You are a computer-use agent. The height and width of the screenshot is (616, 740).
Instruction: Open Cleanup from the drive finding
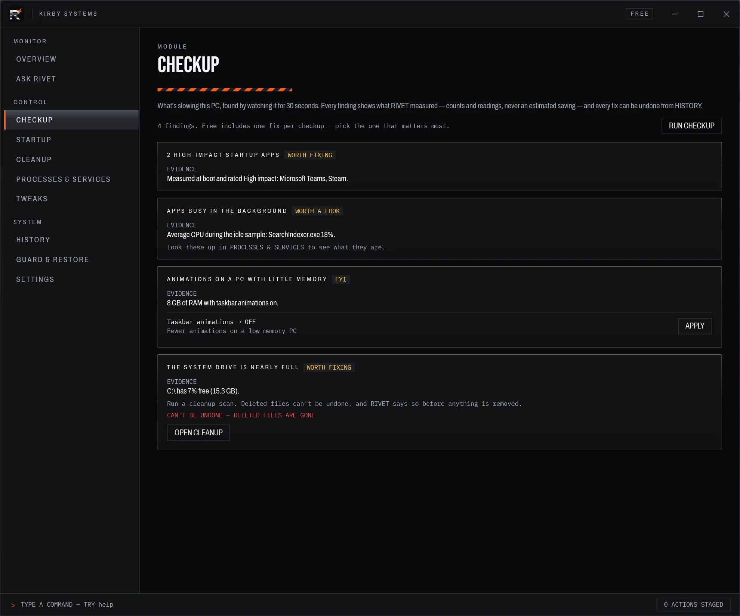[x=198, y=433]
